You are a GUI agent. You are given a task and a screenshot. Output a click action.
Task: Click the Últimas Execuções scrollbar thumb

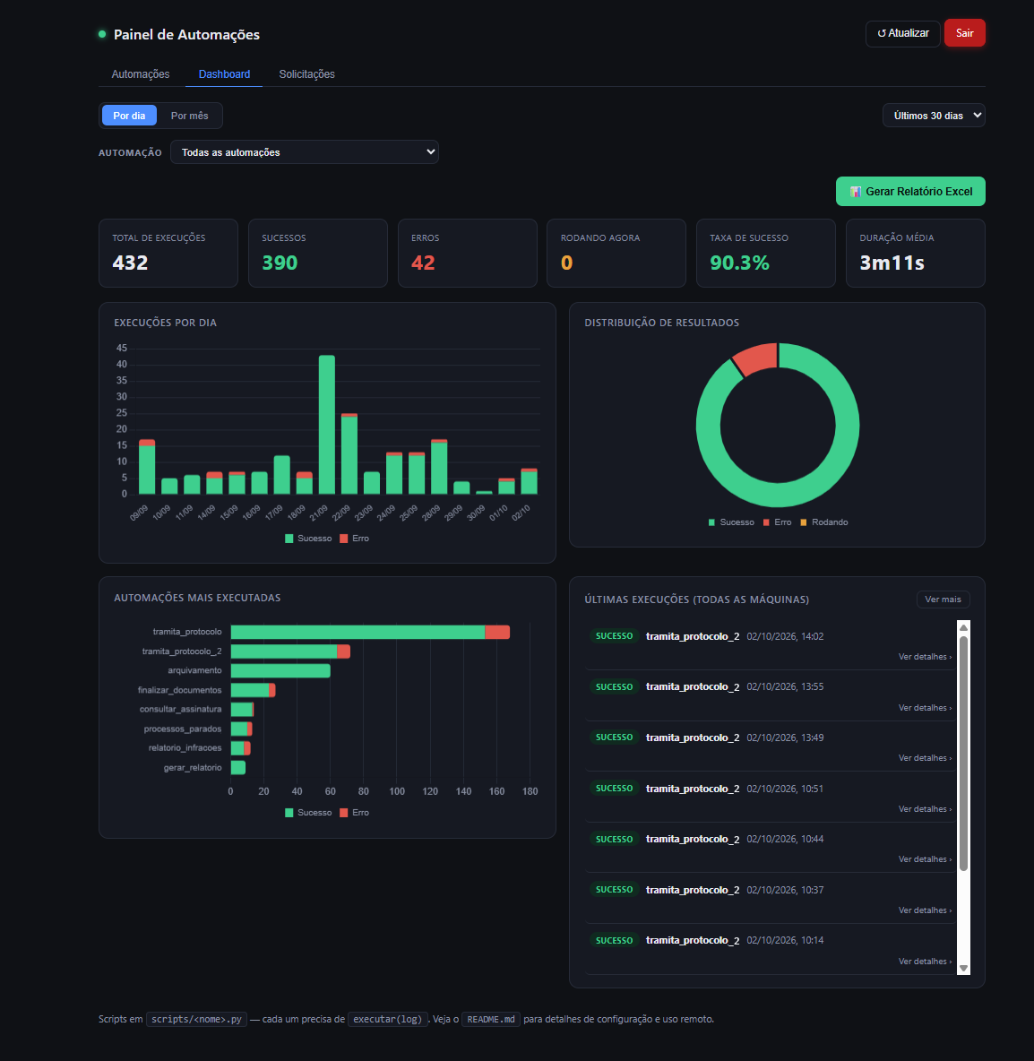(x=963, y=753)
